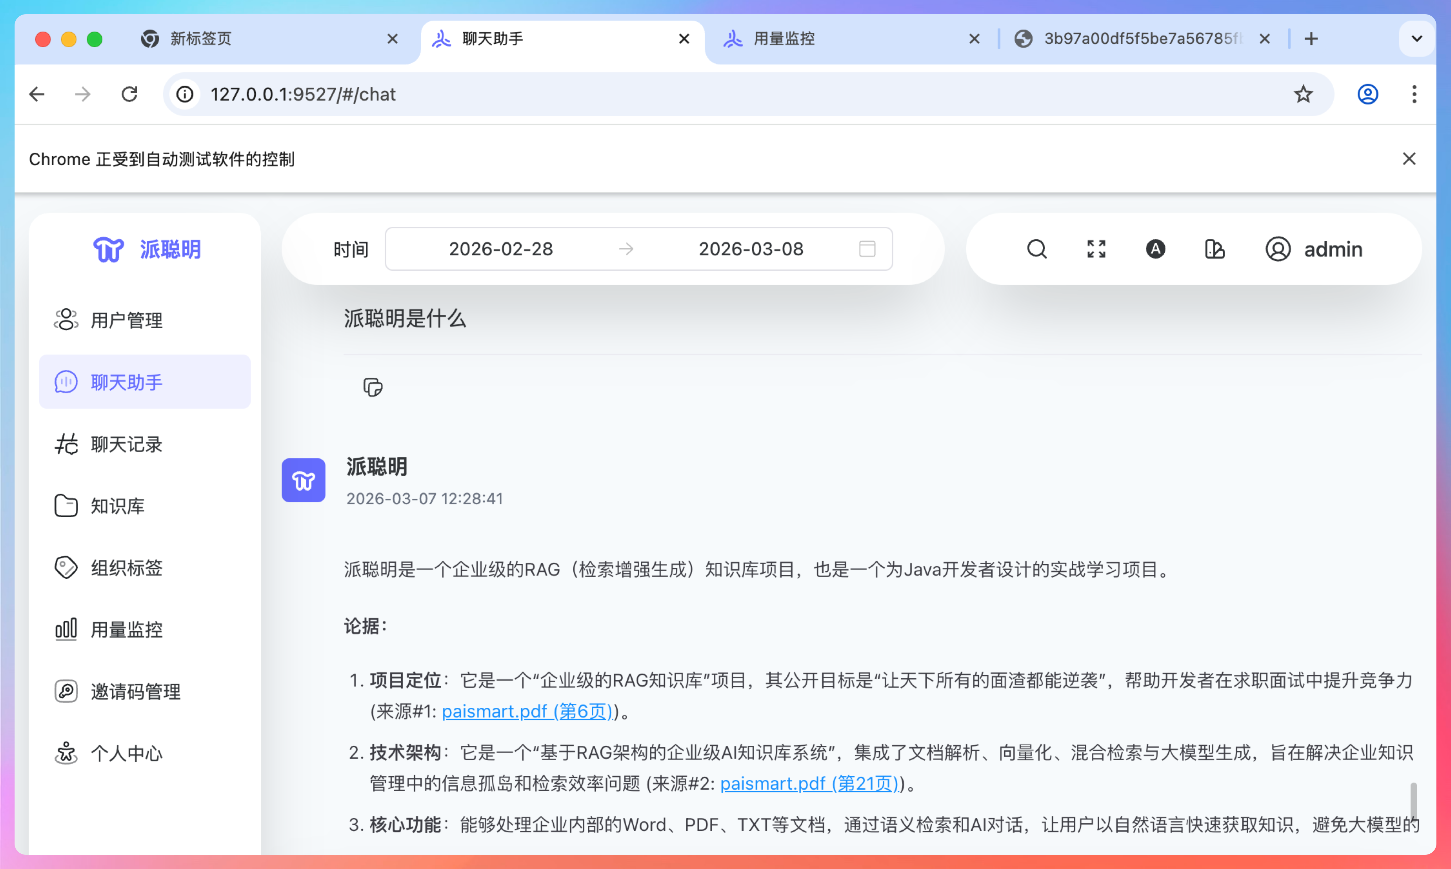The image size is (1451, 869).
Task: Click the search icon in the header
Action: (1036, 249)
